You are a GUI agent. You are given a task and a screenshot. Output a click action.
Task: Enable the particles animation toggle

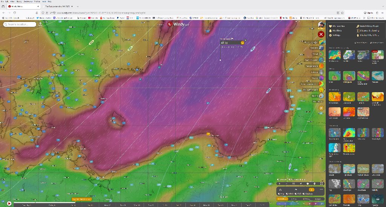click(289, 179)
